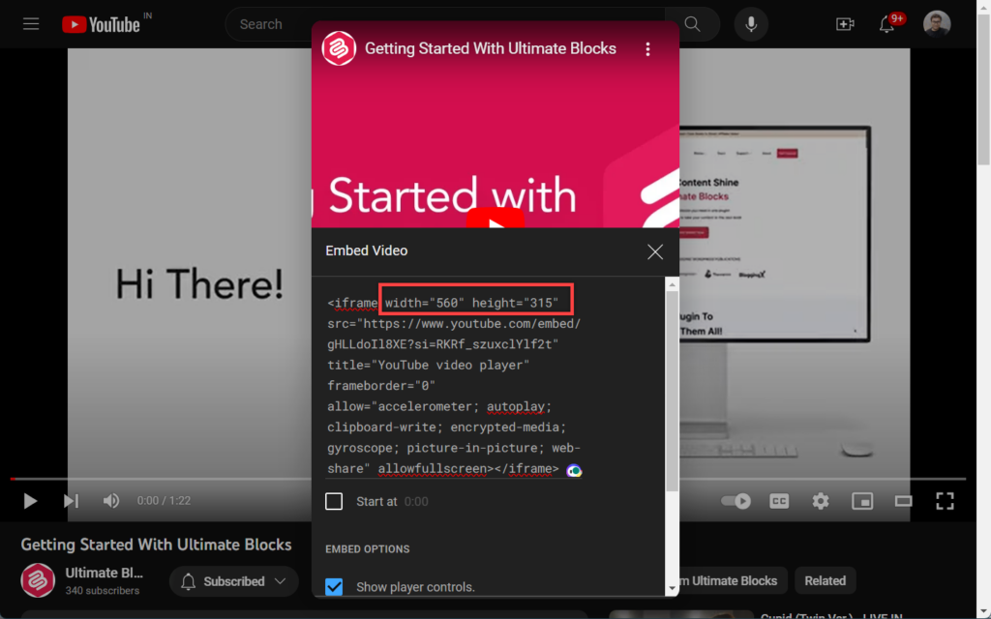Enter fullscreen with the fullscreen icon
991x619 pixels.
point(946,501)
